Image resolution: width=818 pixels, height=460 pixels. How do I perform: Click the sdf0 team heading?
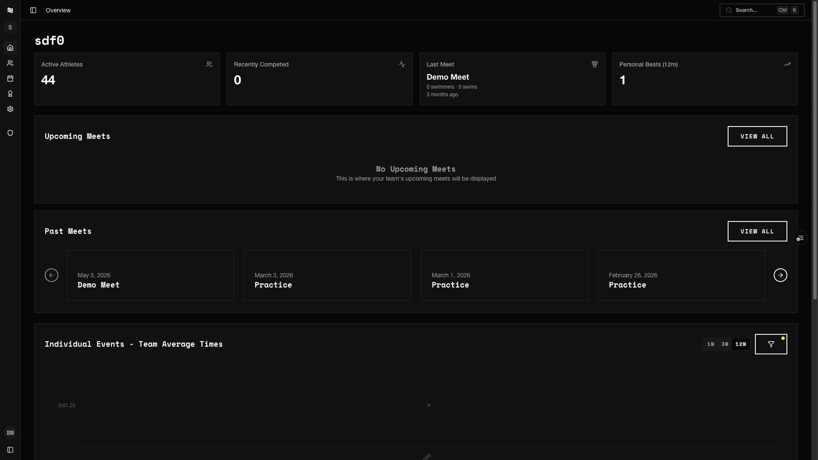(49, 40)
